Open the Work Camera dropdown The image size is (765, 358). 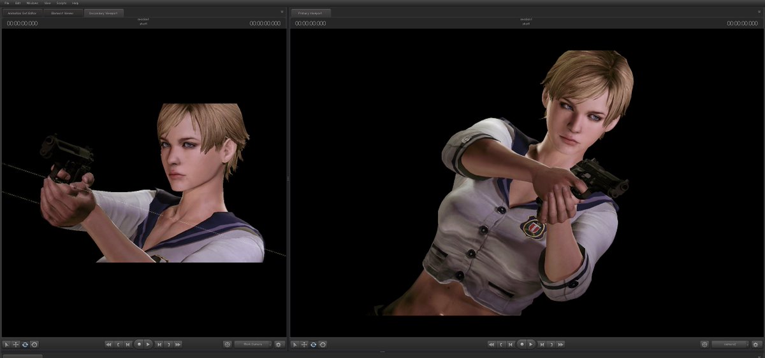click(x=252, y=344)
